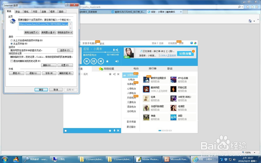The image size is (261, 163).
Task: Click download arrow in playlist bottom bar
Action: coord(114,131)
